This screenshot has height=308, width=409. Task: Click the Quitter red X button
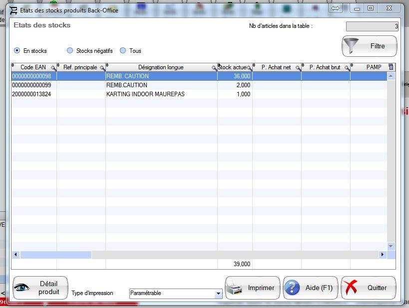369,288
